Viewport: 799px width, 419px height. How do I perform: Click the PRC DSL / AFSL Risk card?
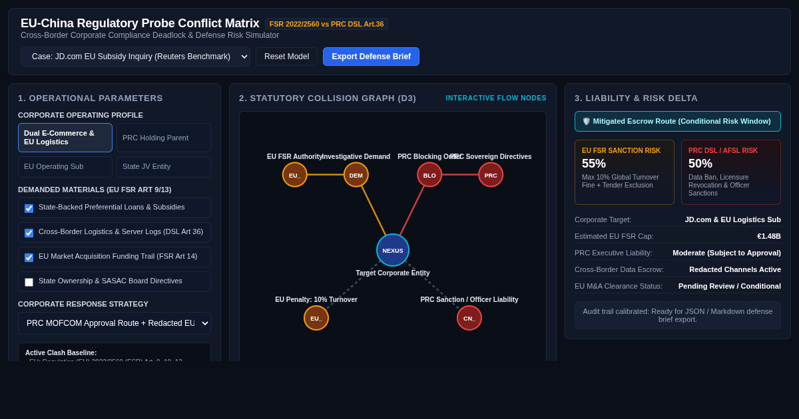731,172
